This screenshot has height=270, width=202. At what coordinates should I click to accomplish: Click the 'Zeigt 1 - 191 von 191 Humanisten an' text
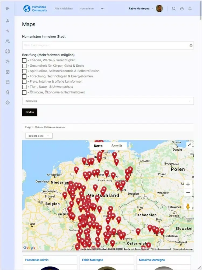pos(45,127)
